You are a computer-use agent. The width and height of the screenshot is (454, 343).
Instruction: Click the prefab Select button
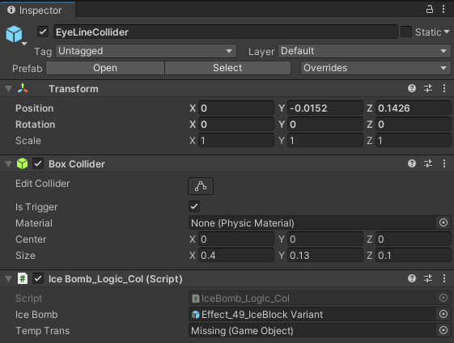click(x=227, y=68)
